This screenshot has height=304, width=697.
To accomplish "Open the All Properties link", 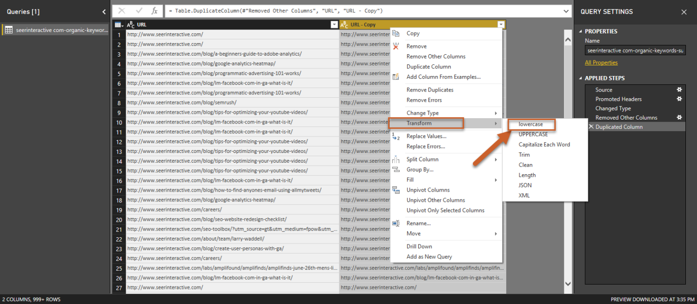I will point(601,62).
